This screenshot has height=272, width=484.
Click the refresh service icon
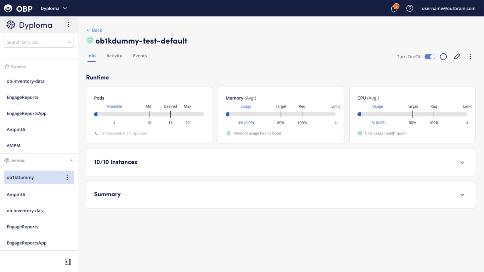pos(443,57)
